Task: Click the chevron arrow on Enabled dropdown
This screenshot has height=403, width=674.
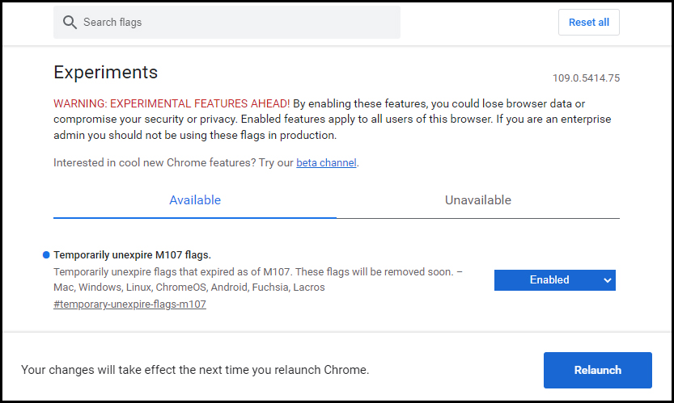Action: coord(608,280)
